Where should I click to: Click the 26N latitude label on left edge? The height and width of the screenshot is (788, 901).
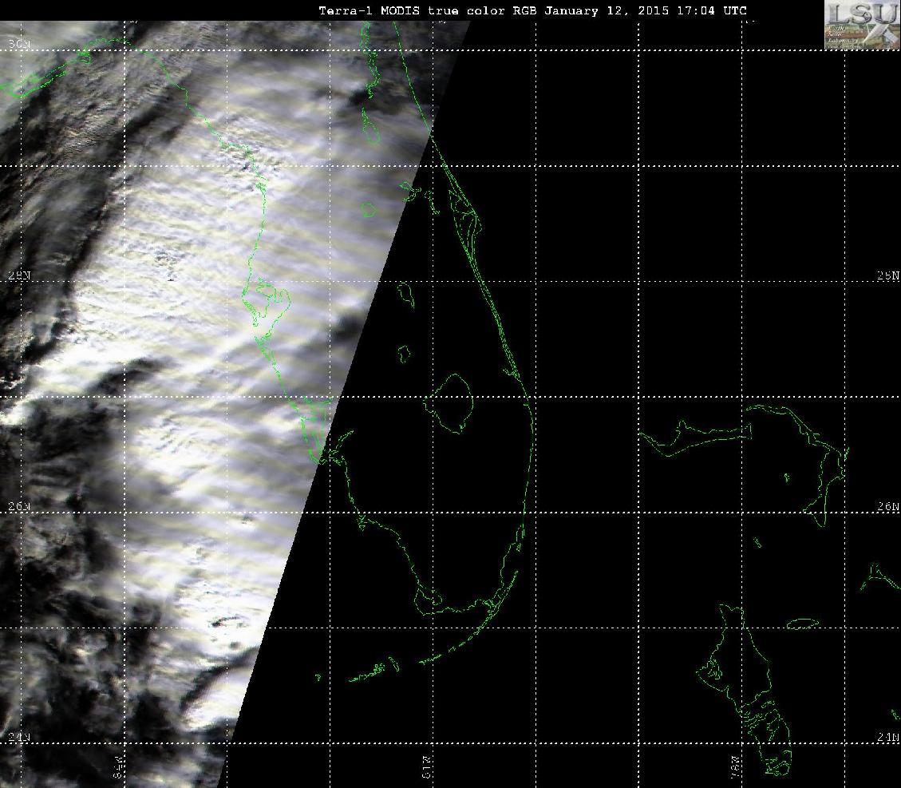tap(19, 506)
